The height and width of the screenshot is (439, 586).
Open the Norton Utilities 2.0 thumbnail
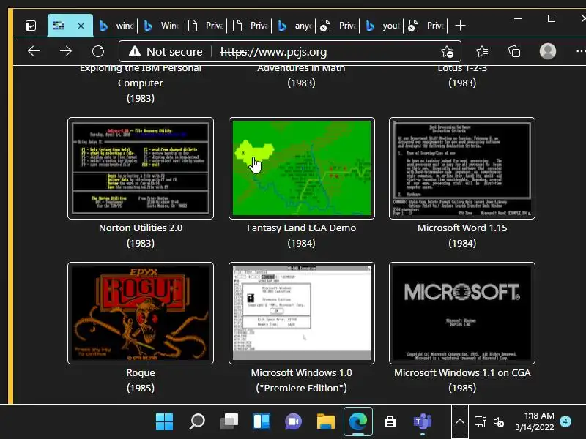pyautogui.click(x=141, y=168)
